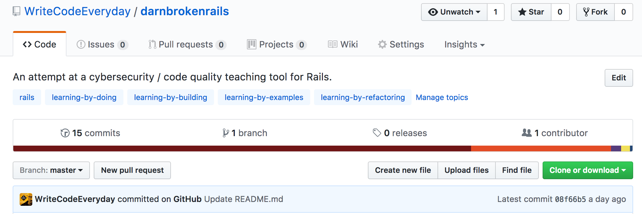This screenshot has height=214, width=642.
Task: Switch to the Code tab
Action: pos(40,44)
